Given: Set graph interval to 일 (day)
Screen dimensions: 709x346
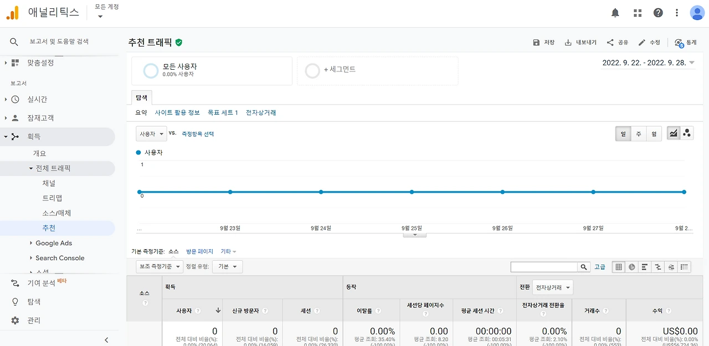Looking at the screenshot, I should [x=623, y=133].
